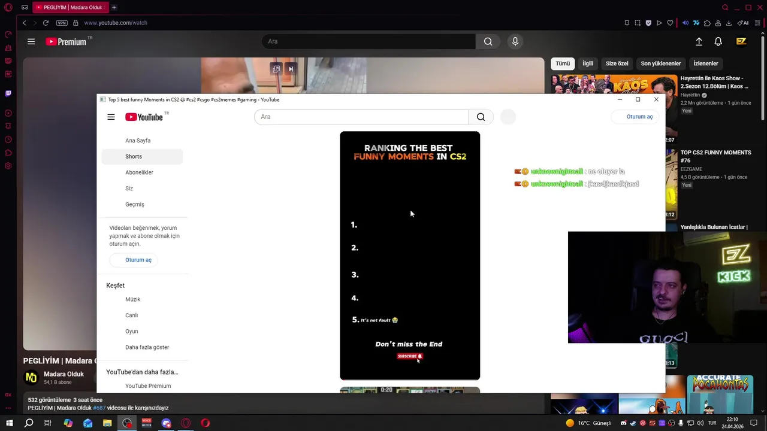The width and height of the screenshot is (767, 431).
Task: Open Oyun under Keşfet
Action: click(142, 331)
